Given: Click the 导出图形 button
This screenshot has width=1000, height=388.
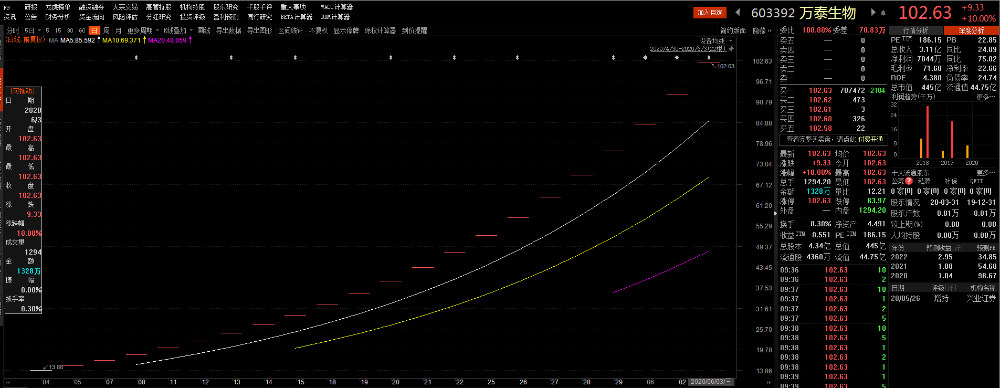Looking at the screenshot, I should point(259,30).
